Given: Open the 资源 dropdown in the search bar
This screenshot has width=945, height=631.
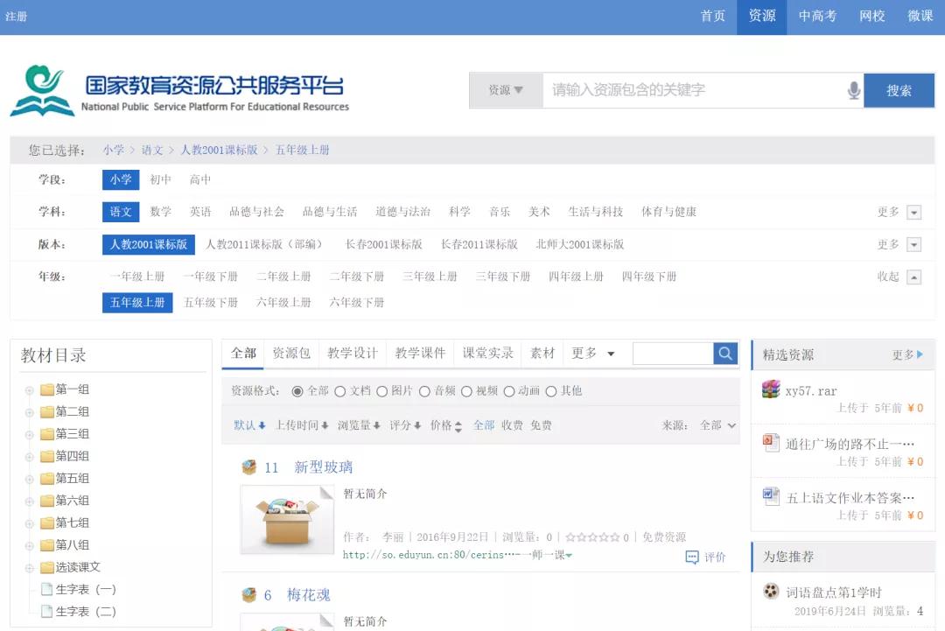Looking at the screenshot, I should 506,90.
